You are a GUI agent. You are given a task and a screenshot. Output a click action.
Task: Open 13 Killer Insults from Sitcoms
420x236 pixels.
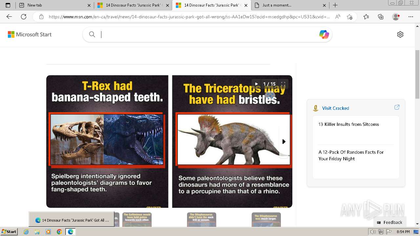click(348, 124)
